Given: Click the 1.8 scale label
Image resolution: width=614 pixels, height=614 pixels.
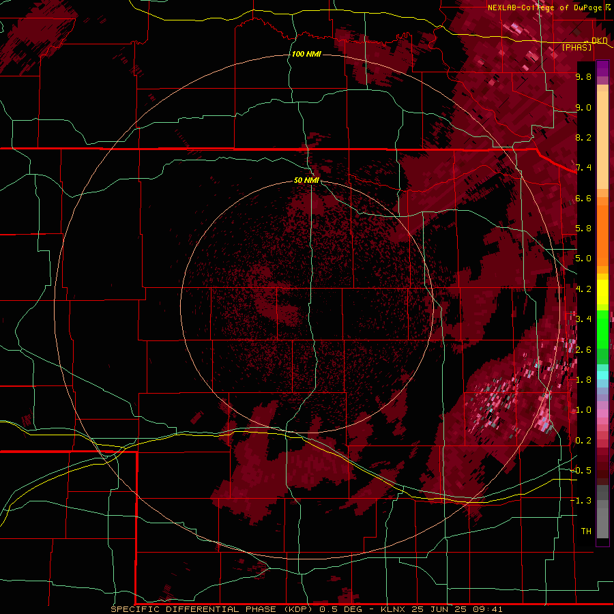Looking at the screenshot, I should [x=583, y=380].
